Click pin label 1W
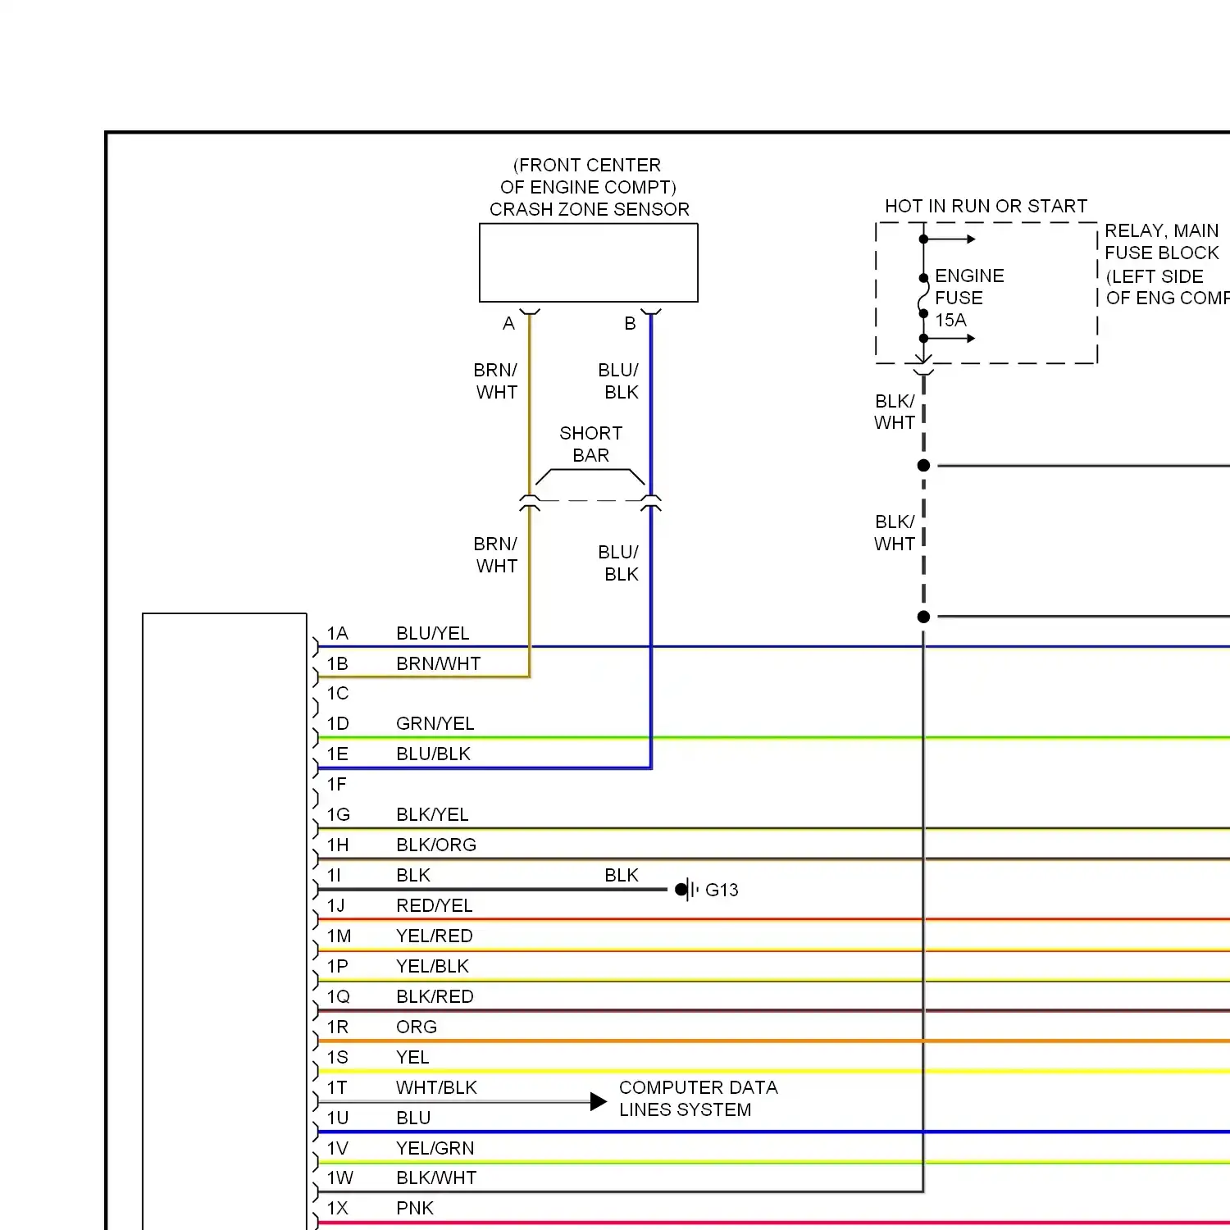The image size is (1230, 1230). pyautogui.click(x=339, y=1178)
